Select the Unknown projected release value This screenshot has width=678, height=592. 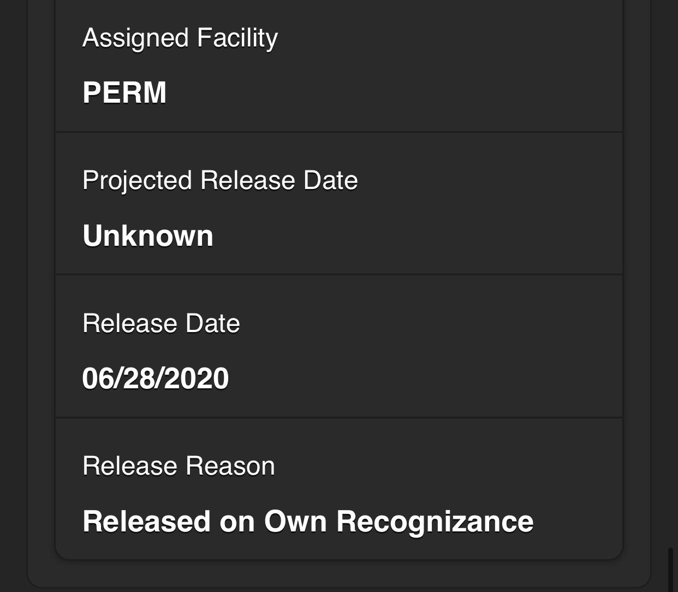click(147, 236)
